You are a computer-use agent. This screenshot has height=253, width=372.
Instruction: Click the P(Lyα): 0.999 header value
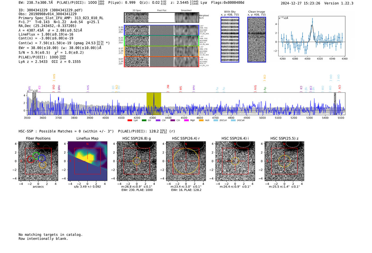pyautogui.click(x=122, y=3)
